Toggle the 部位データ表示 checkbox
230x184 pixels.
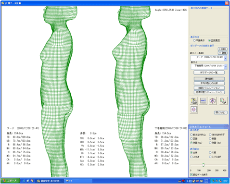[x=192, y=175]
